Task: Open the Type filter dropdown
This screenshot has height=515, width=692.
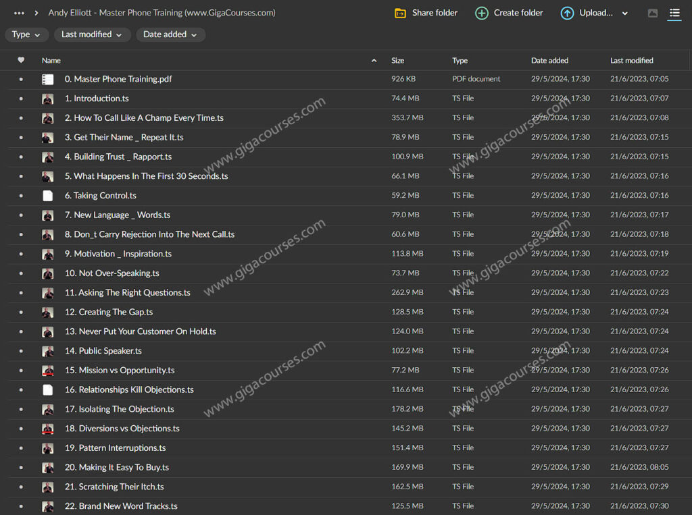Action: pos(27,34)
